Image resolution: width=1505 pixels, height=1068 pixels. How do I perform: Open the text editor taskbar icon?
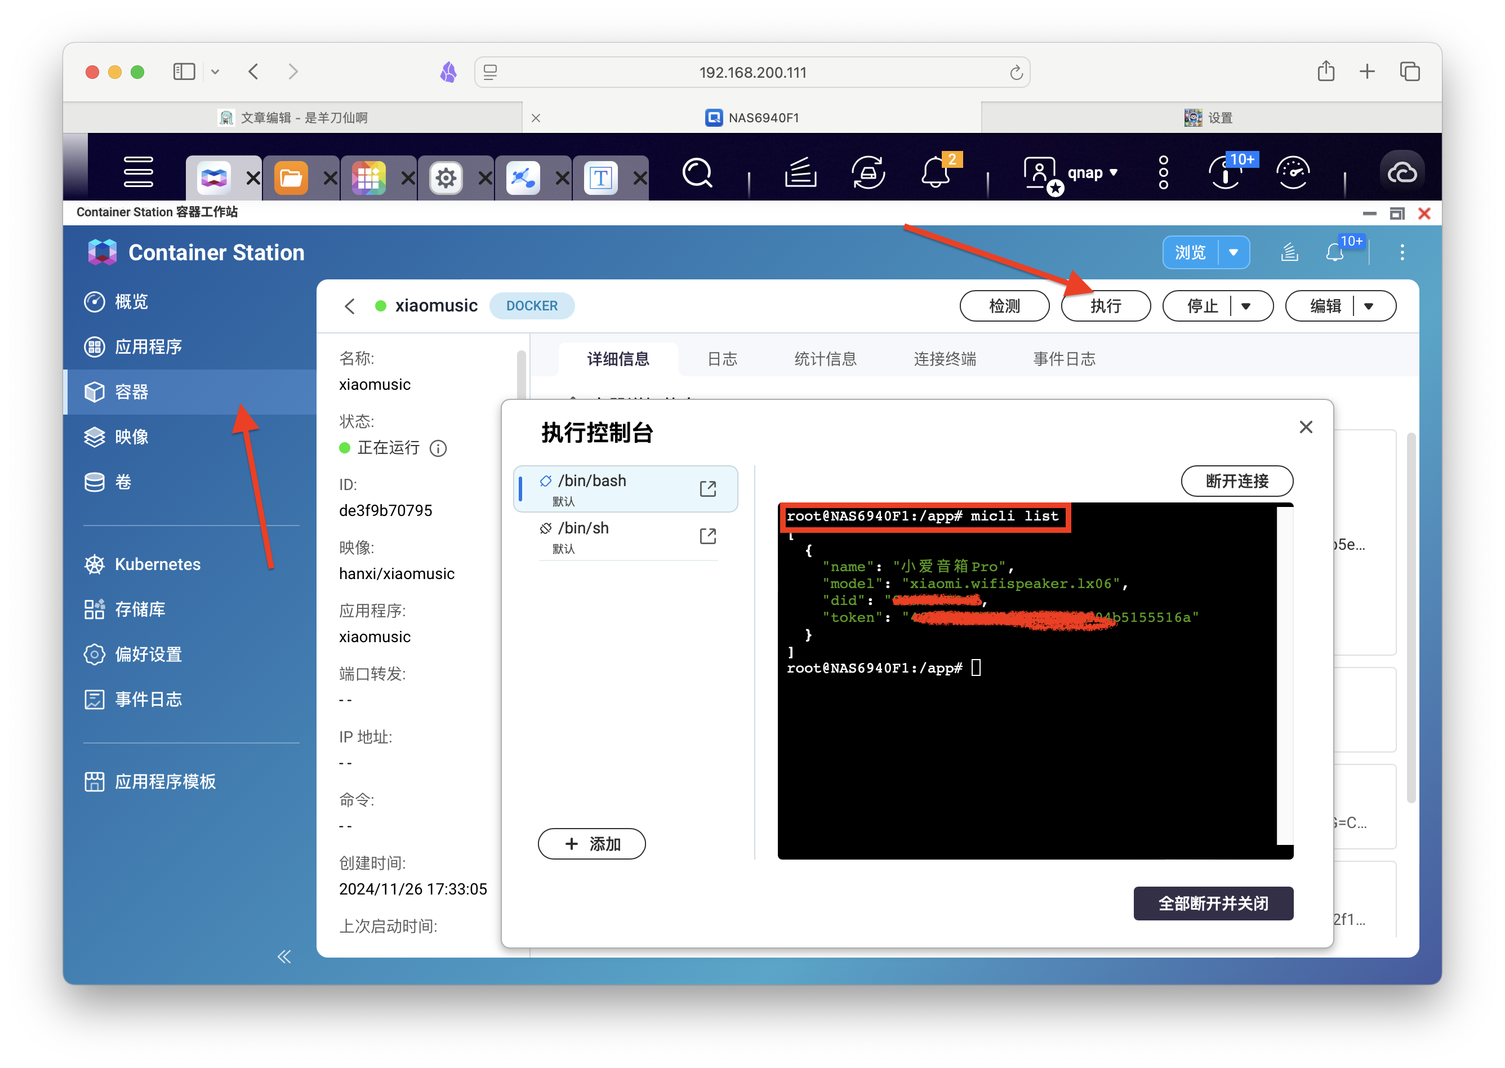tap(600, 177)
